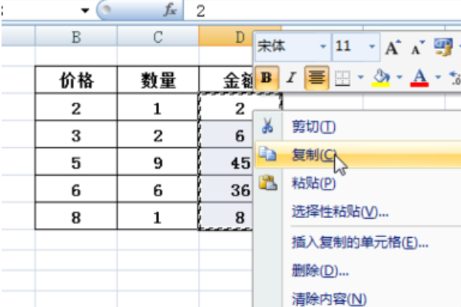The image size is (461, 307).
Task: Click the cell containing 36
Action: pyautogui.click(x=226, y=190)
